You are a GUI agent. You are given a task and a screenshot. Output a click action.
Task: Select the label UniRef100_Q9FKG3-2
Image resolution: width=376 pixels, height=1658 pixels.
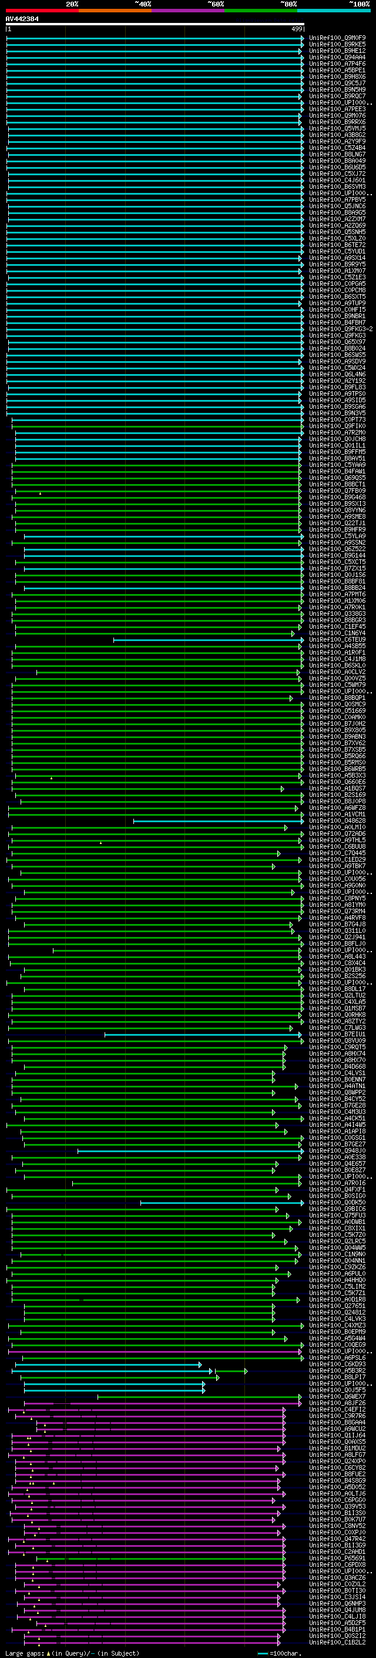[x=341, y=329]
